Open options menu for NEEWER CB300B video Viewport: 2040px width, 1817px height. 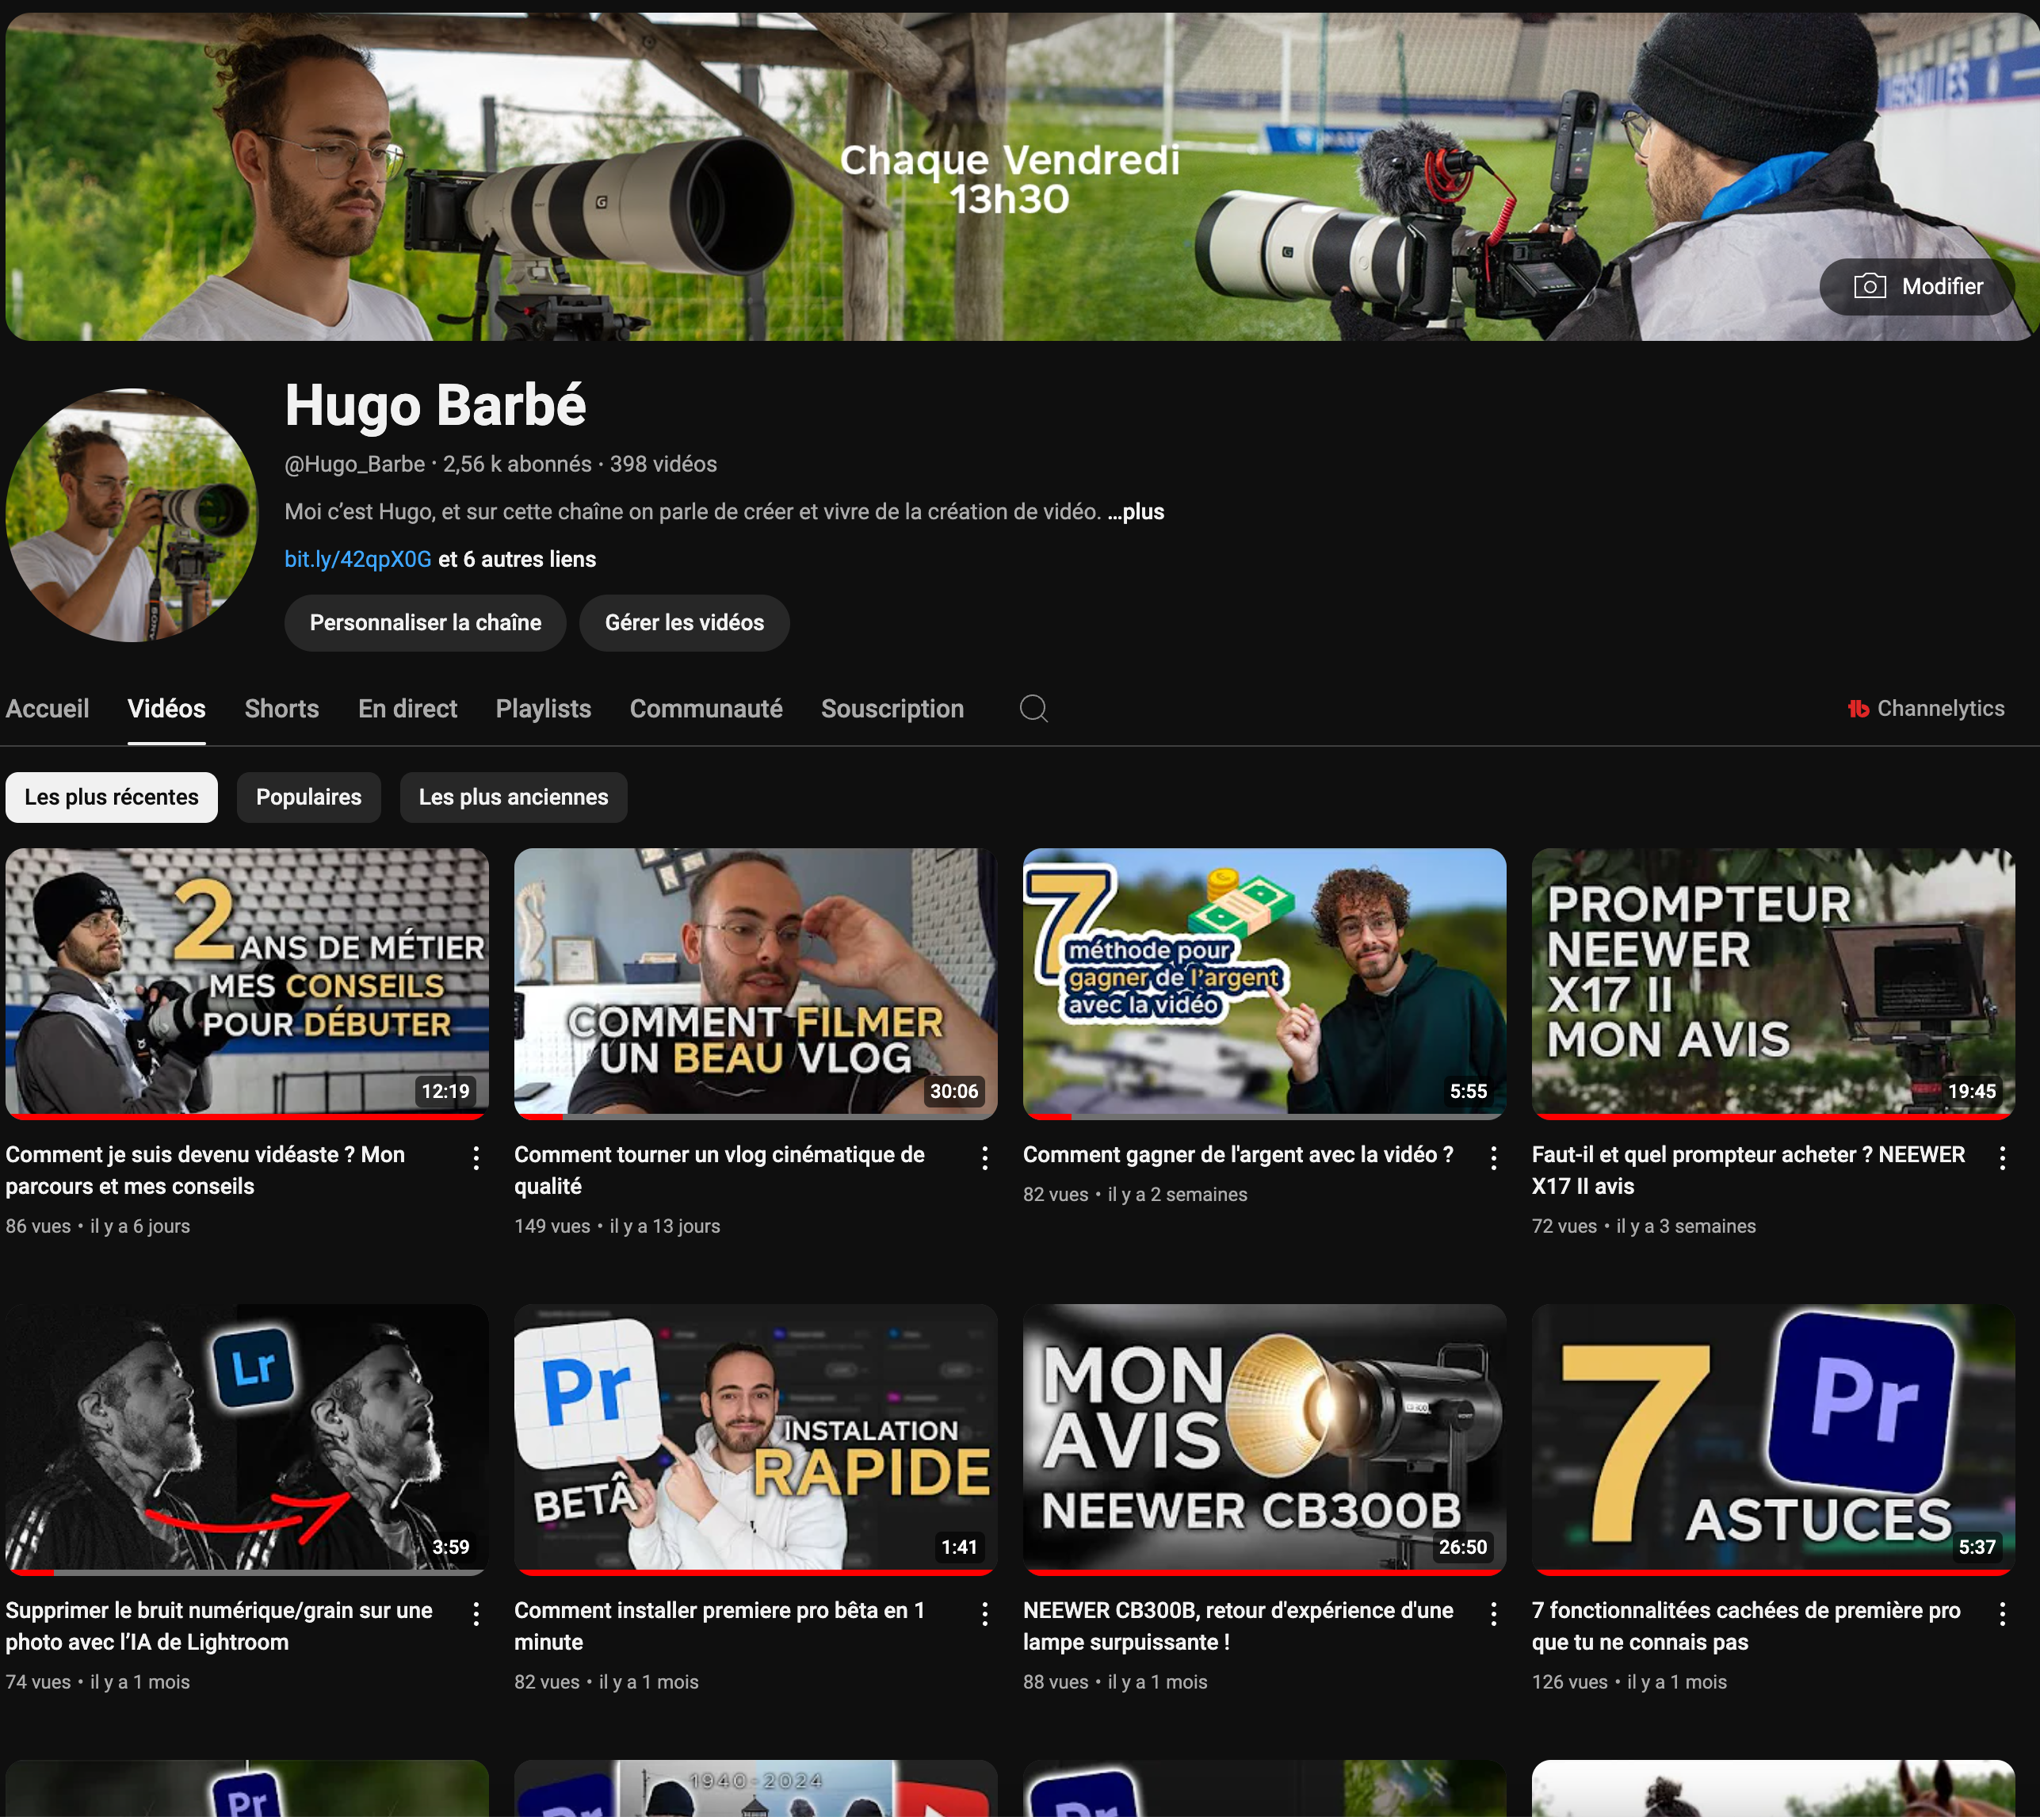[x=1493, y=1613]
